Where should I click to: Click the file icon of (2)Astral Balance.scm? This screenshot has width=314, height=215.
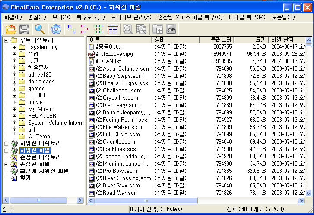click(92, 69)
